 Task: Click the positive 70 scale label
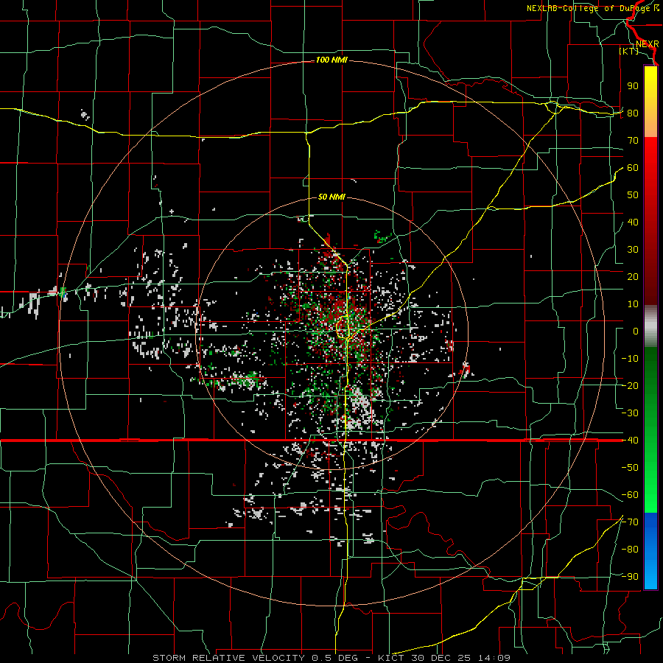click(x=633, y=141)
